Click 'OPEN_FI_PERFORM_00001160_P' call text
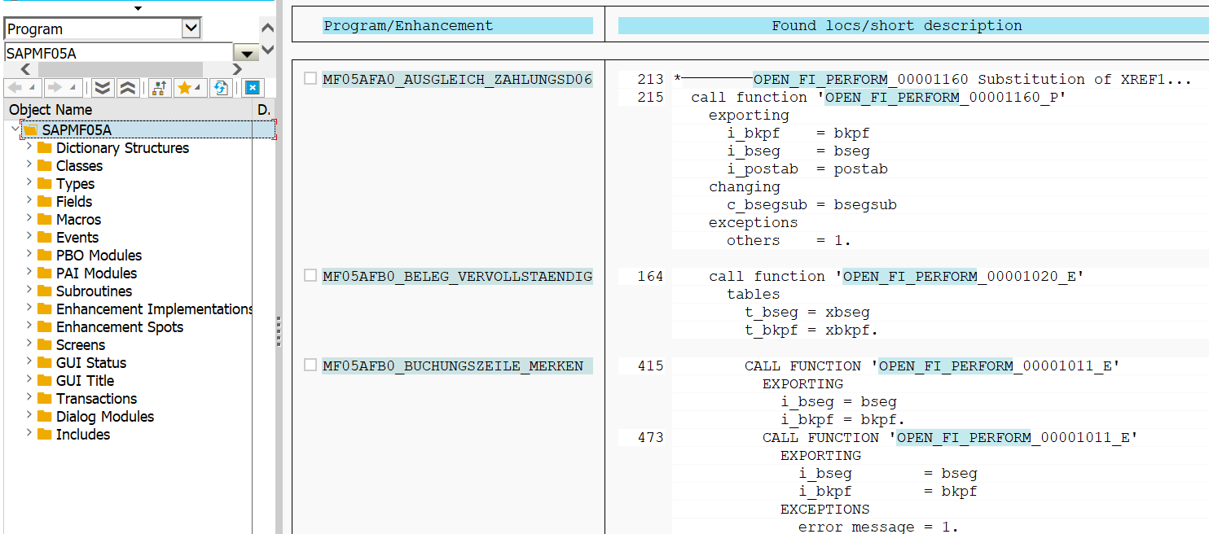 (x=942, y=97)
